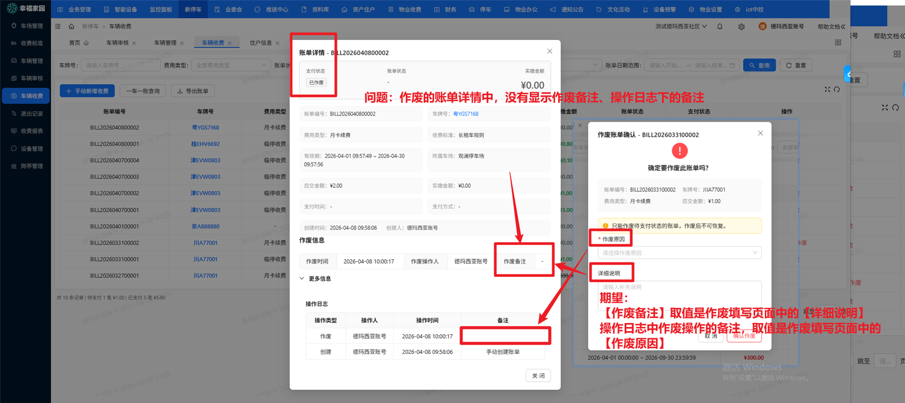Image resolution: width=905 pixels, height=403 pixels.
Task: Click the 一车一账查询 button
Action: [143, 91]
